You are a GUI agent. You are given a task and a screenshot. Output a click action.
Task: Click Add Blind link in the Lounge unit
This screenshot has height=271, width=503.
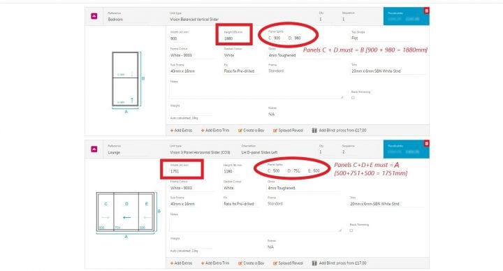click(x=339, y=263)
